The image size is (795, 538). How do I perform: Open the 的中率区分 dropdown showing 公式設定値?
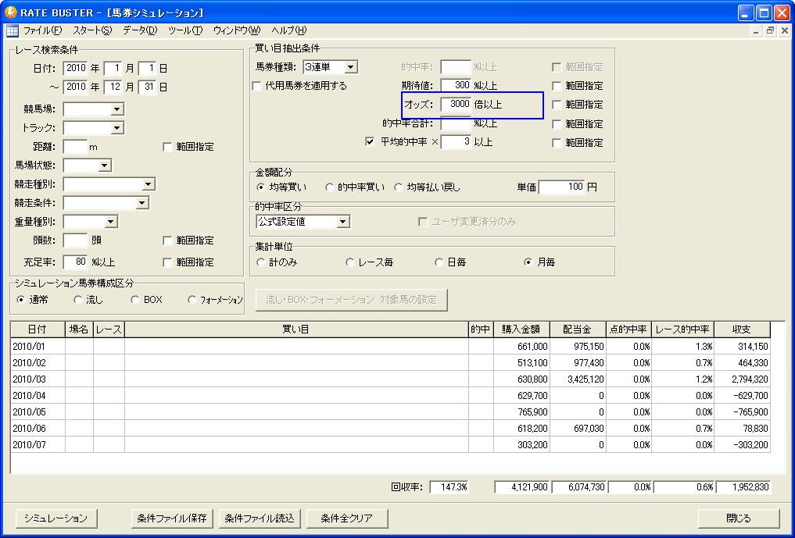pos(342,222)
